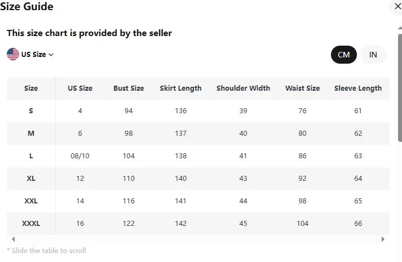
Task: Click the horizontal table scrollbar track
Action: (x=197, y=239)
